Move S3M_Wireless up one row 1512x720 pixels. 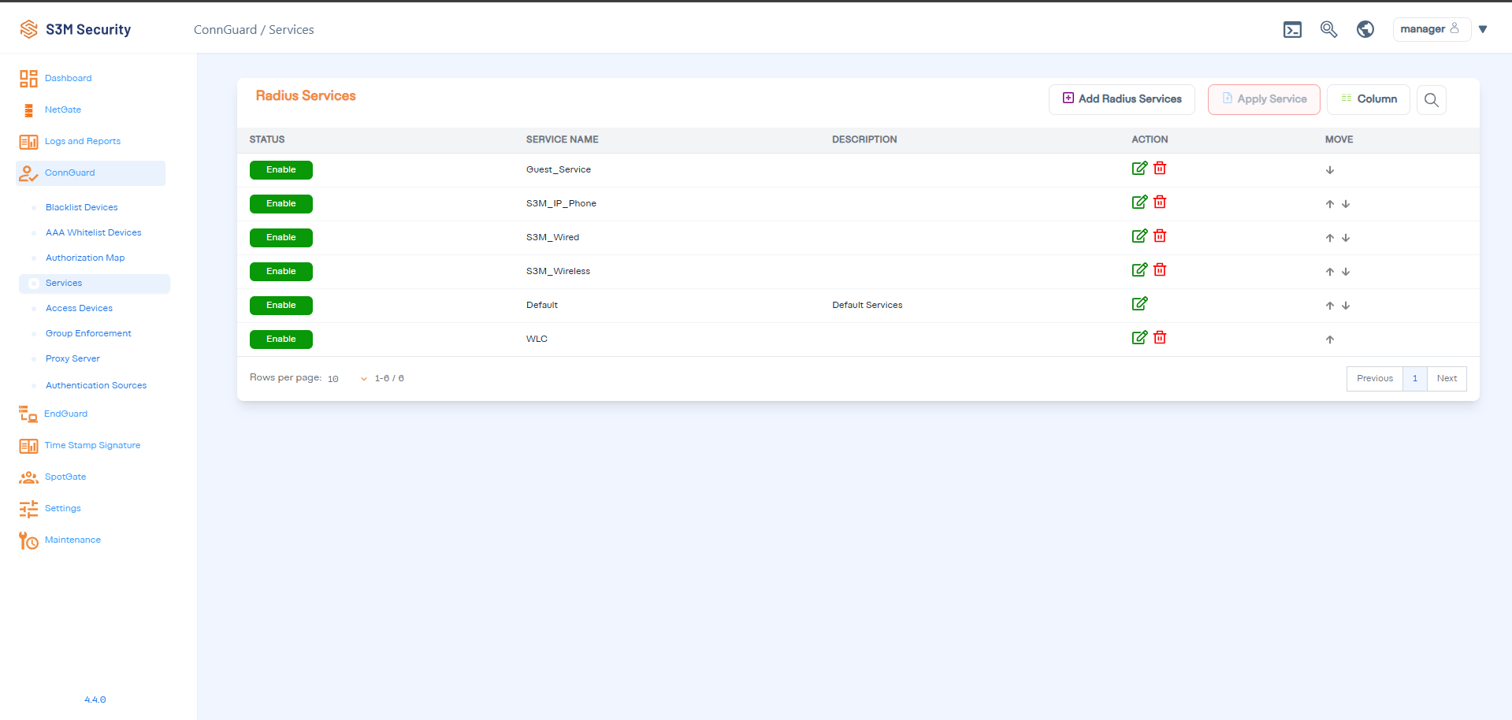tap(1330, 272)
